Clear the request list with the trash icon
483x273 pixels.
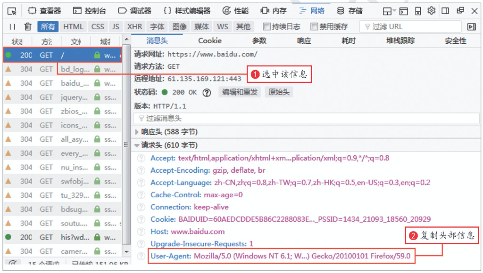tap(28, 27)
